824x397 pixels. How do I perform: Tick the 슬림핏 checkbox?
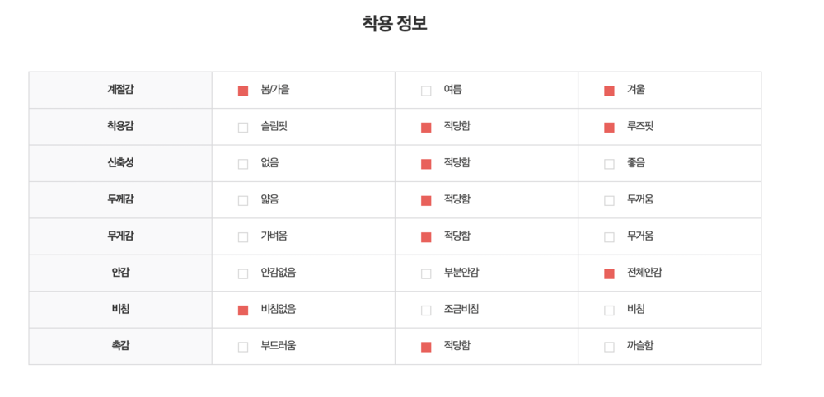coord(243,128)
